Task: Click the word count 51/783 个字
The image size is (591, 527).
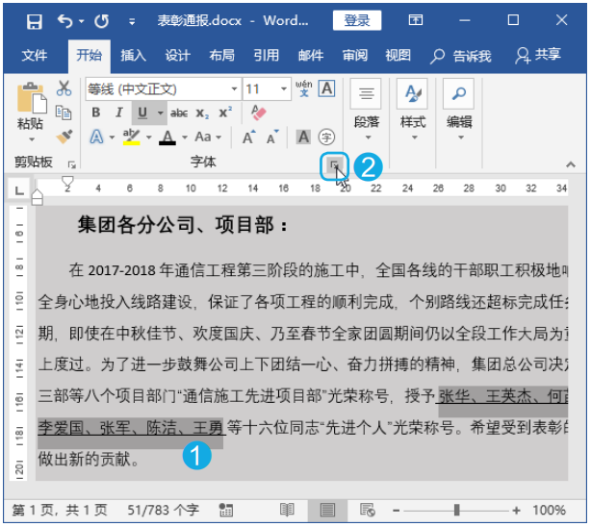Action: (163, 510)
